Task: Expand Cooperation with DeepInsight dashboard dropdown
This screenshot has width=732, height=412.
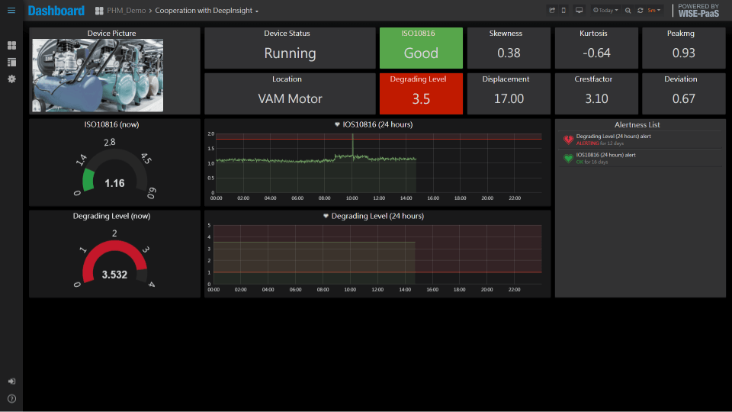Action: point(207,10)
